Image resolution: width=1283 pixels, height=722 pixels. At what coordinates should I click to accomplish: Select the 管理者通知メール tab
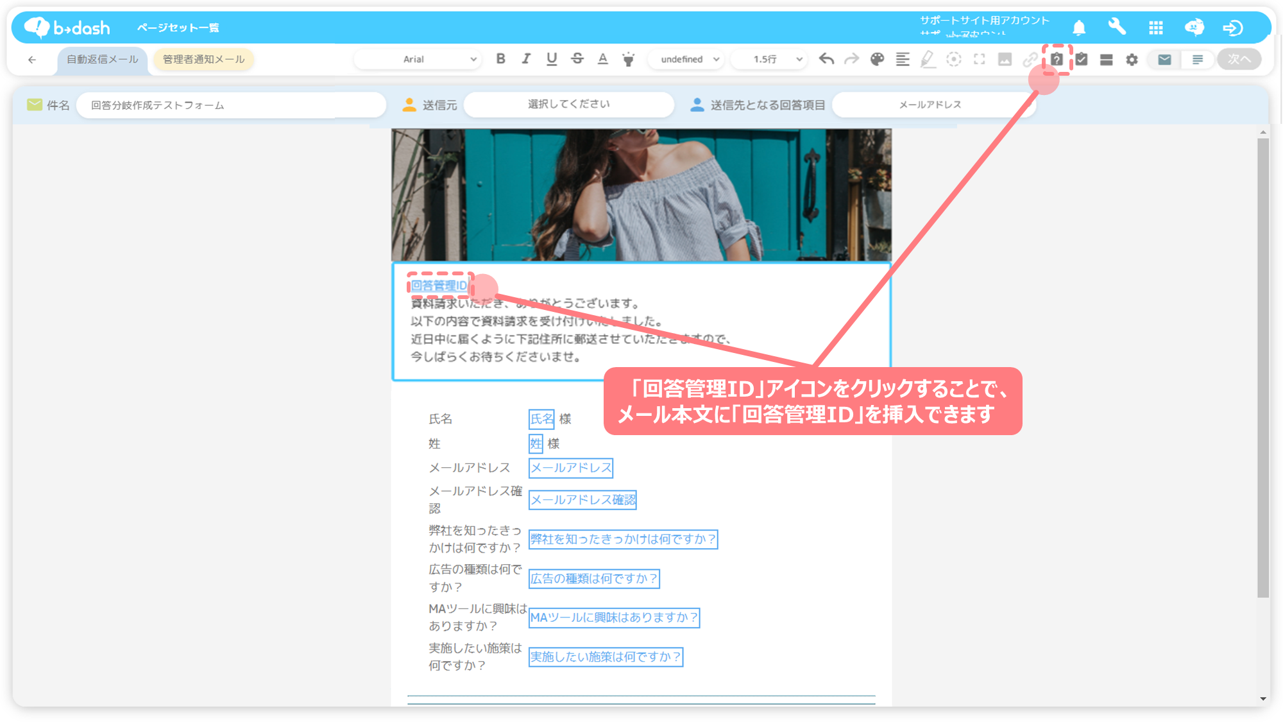(x=203, y=59)
